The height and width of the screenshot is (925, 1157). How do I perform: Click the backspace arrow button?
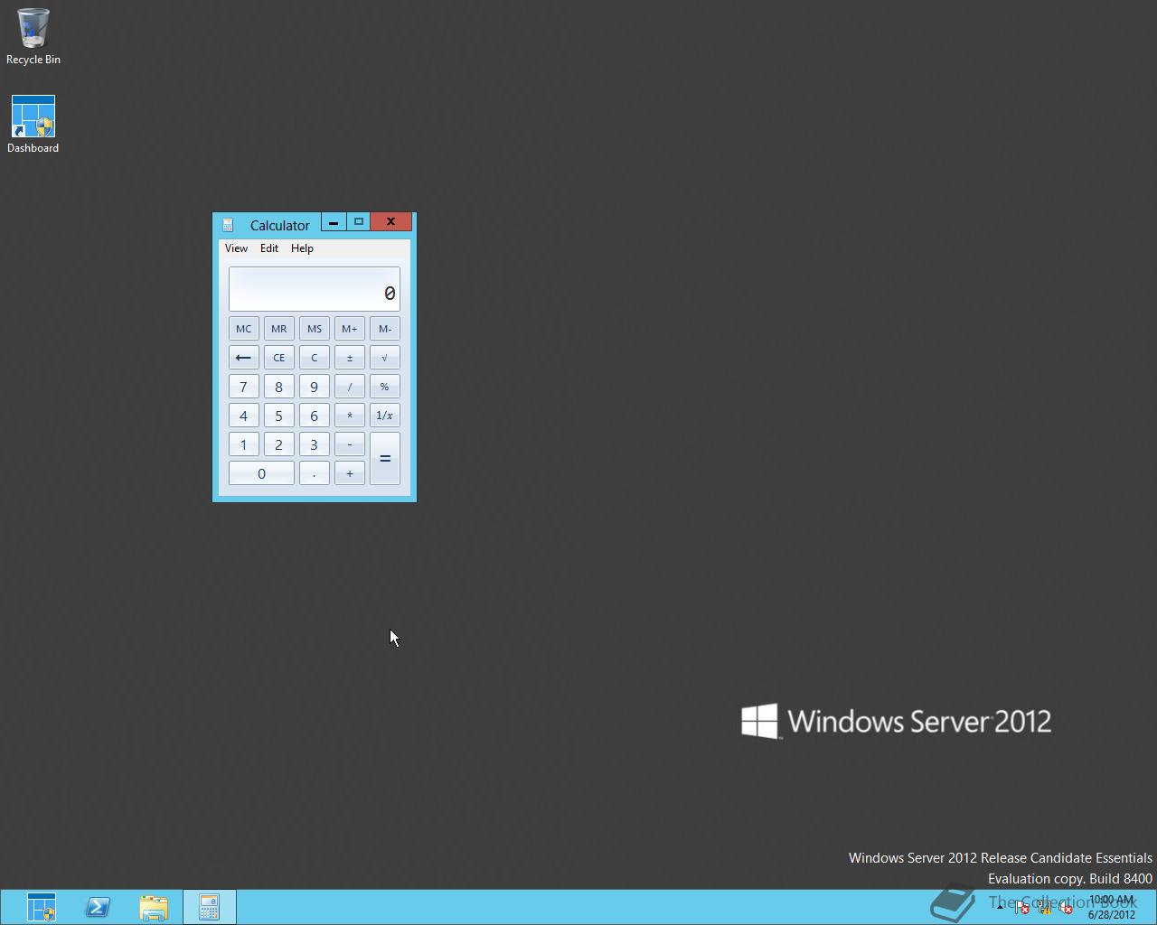tap(244, 358)
